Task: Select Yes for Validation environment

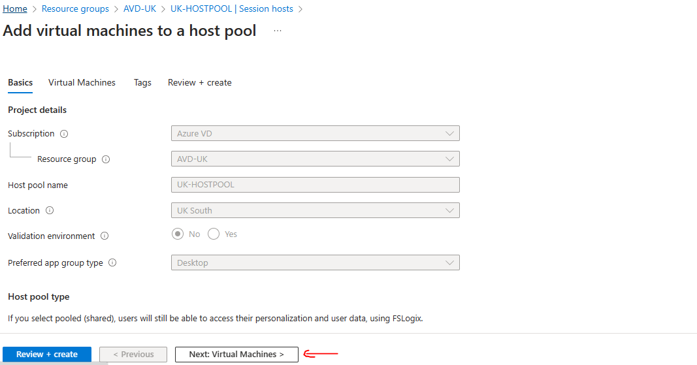Action: tap(214, 234)
